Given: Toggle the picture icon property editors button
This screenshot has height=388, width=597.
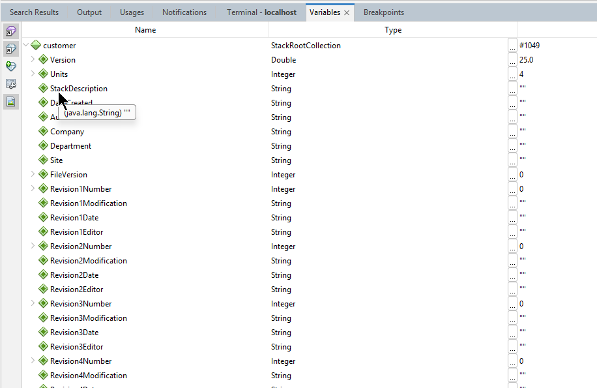Looking at the screenshot, I should 11,102.
